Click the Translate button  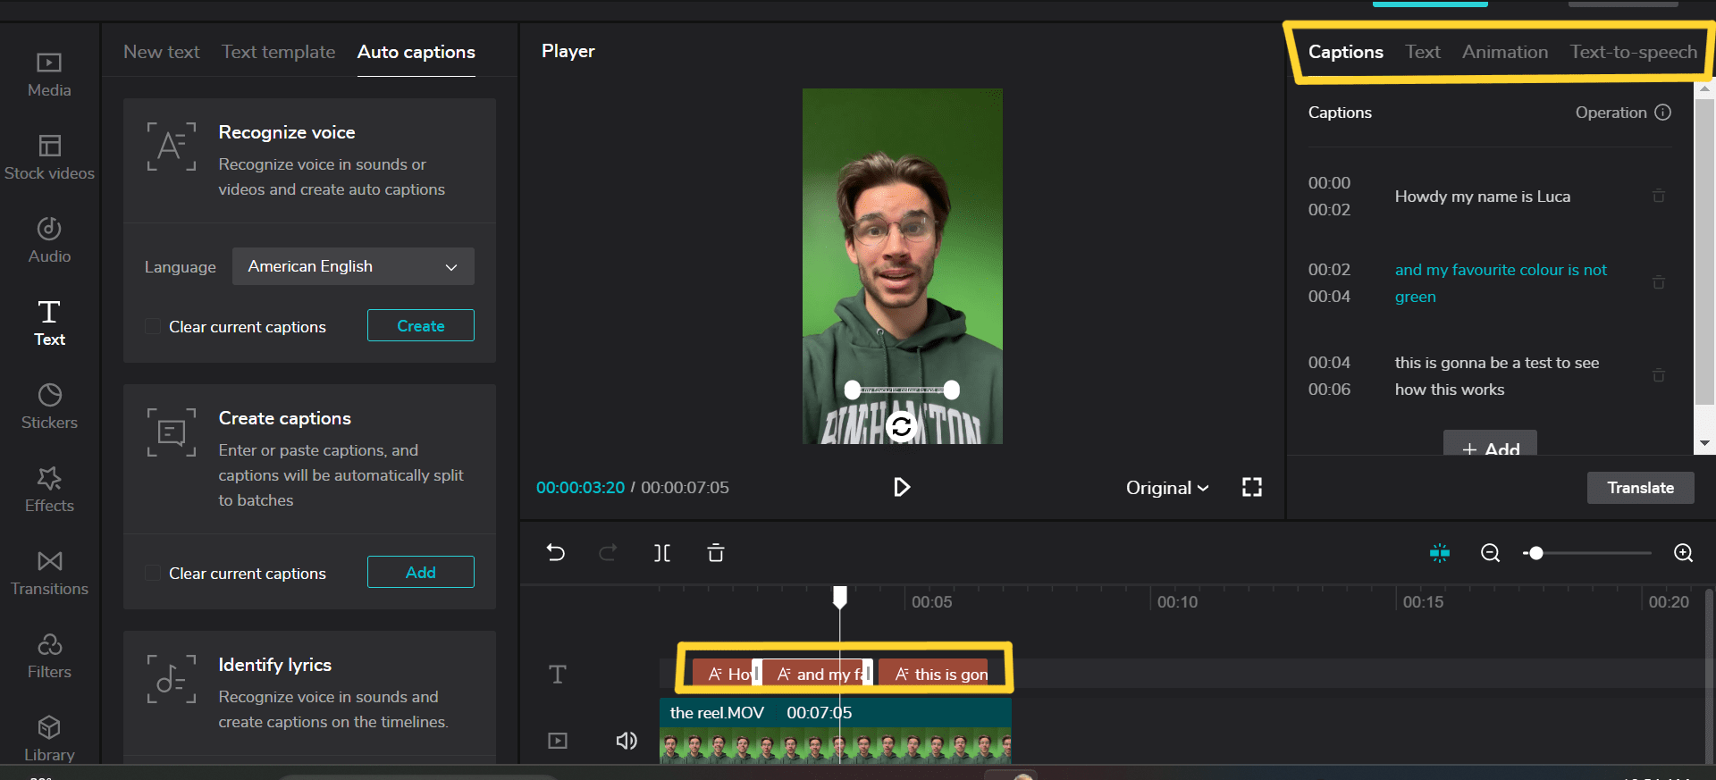coord(1640,488)
